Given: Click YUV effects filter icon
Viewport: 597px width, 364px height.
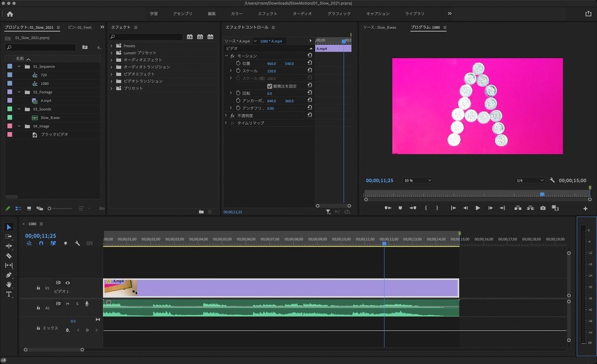Looking at the screenshot, I should click(x=210, y=37).
